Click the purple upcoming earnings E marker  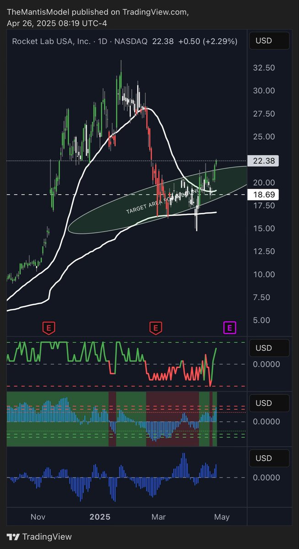229,327
